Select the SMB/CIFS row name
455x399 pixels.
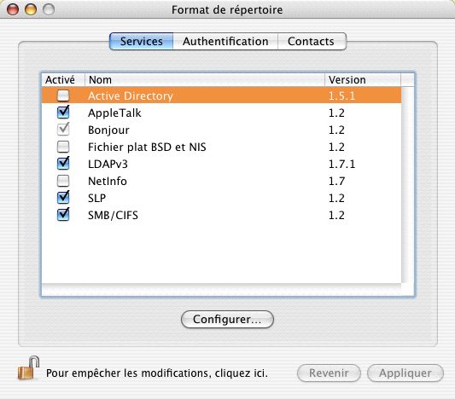click(113, 216)
